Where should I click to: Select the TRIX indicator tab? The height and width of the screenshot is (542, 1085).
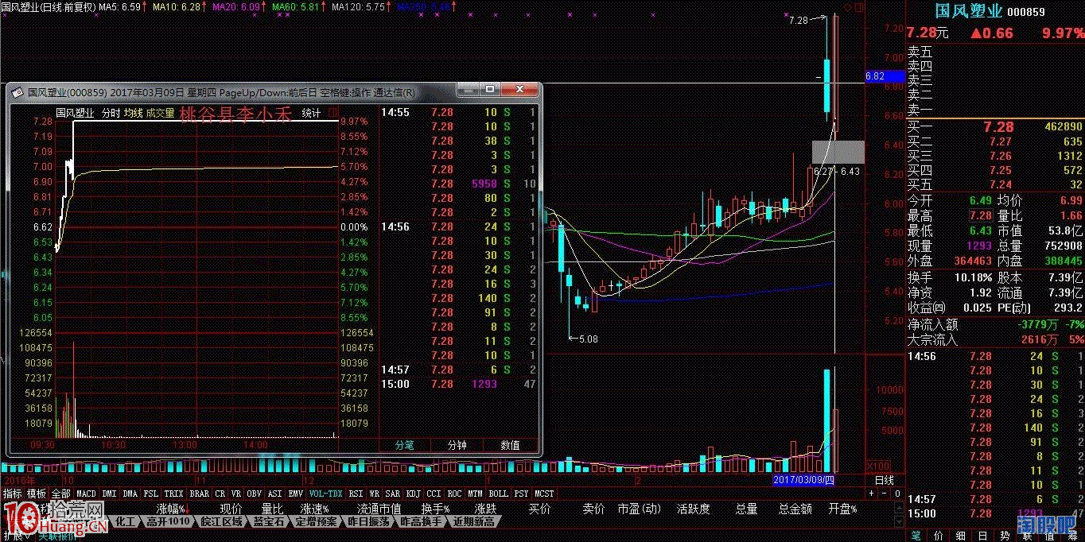(173, 494)
